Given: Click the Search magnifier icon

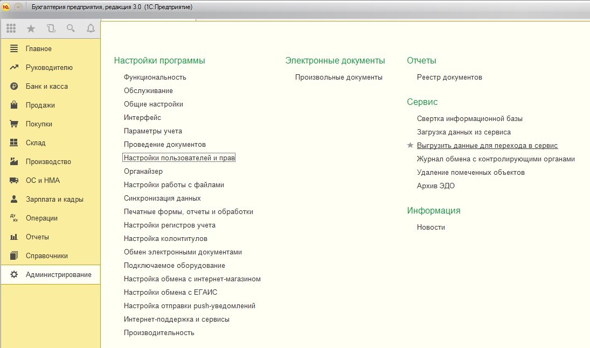Looking at the screenshot, I should coord(71,28).
